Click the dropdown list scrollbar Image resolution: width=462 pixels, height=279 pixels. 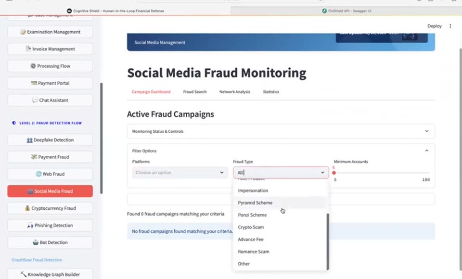point(328,241)
